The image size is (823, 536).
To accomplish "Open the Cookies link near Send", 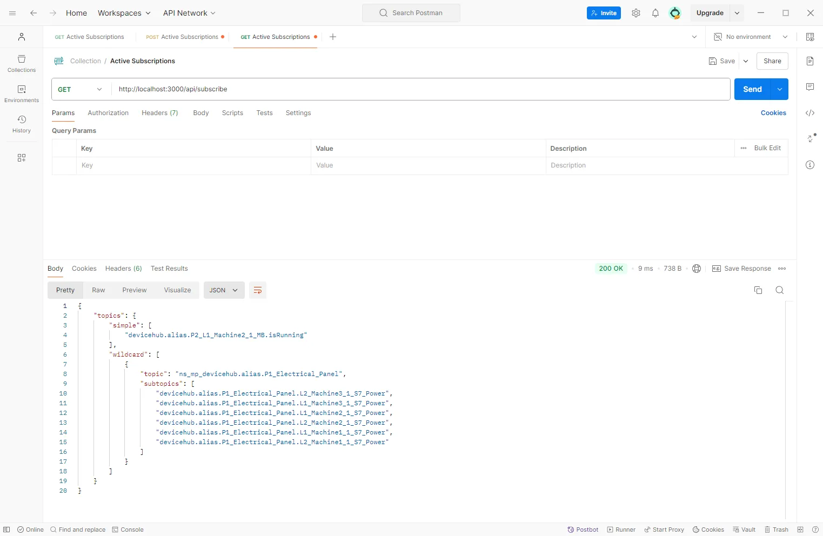I will (773, 113).
